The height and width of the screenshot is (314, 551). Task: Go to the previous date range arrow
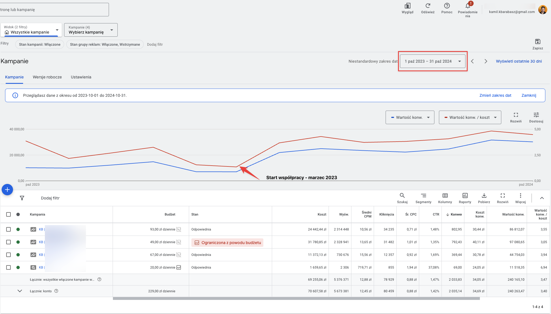pyautogui.click(x=472, y=61)
